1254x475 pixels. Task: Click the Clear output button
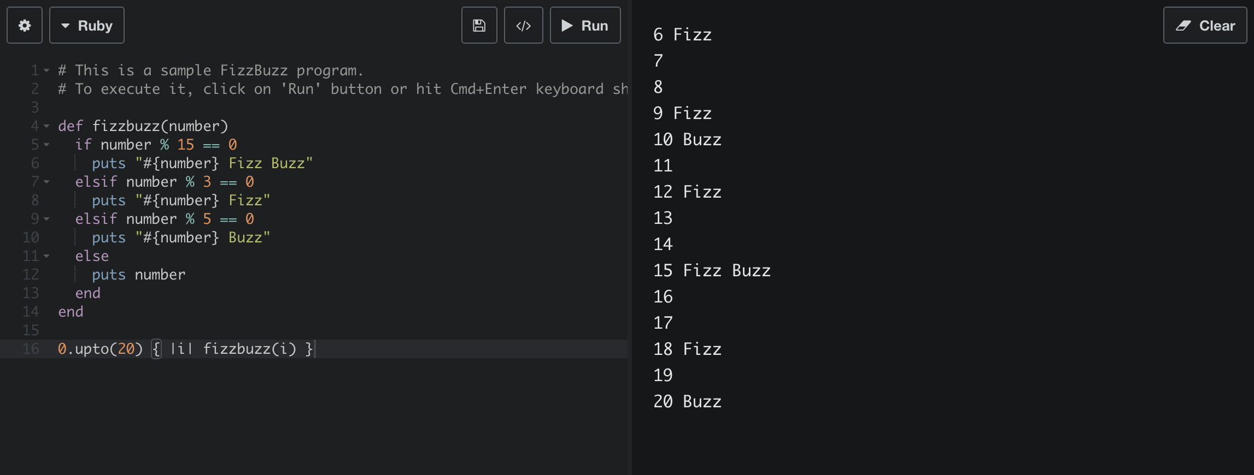1205,25
